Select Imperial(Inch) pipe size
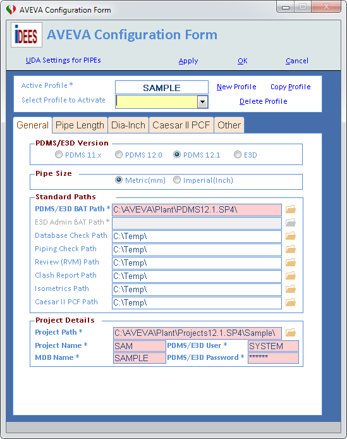 pos(176,180)
